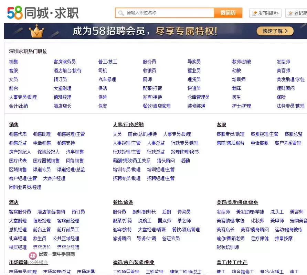Select 医疗器械销售 link

click(x=46, y=161)
